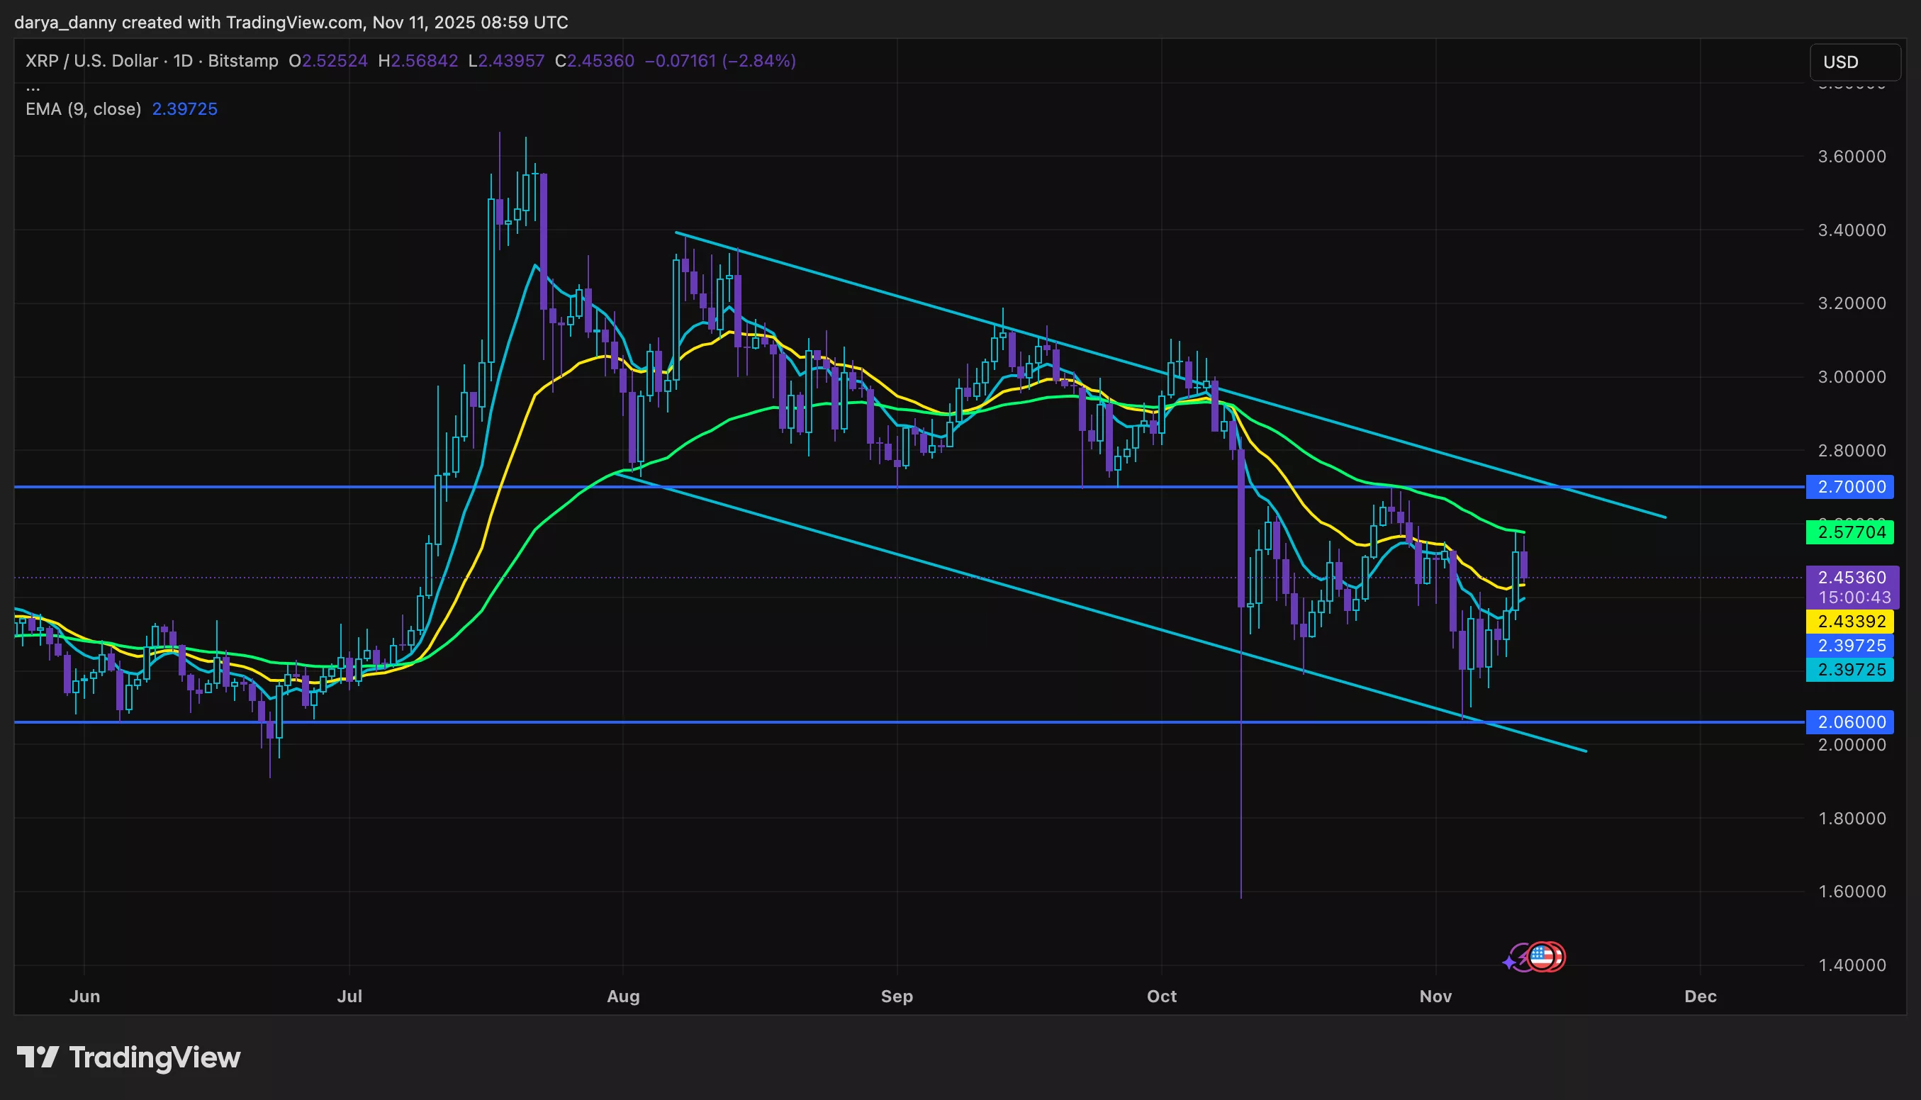The image size is (1921, 1100).
Task: Select the EMA (9, close) indicator label
Action: point(83,108)
